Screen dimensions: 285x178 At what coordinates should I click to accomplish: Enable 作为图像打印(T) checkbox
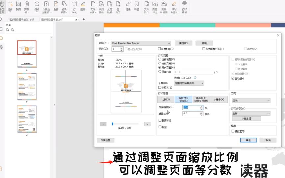204,49
